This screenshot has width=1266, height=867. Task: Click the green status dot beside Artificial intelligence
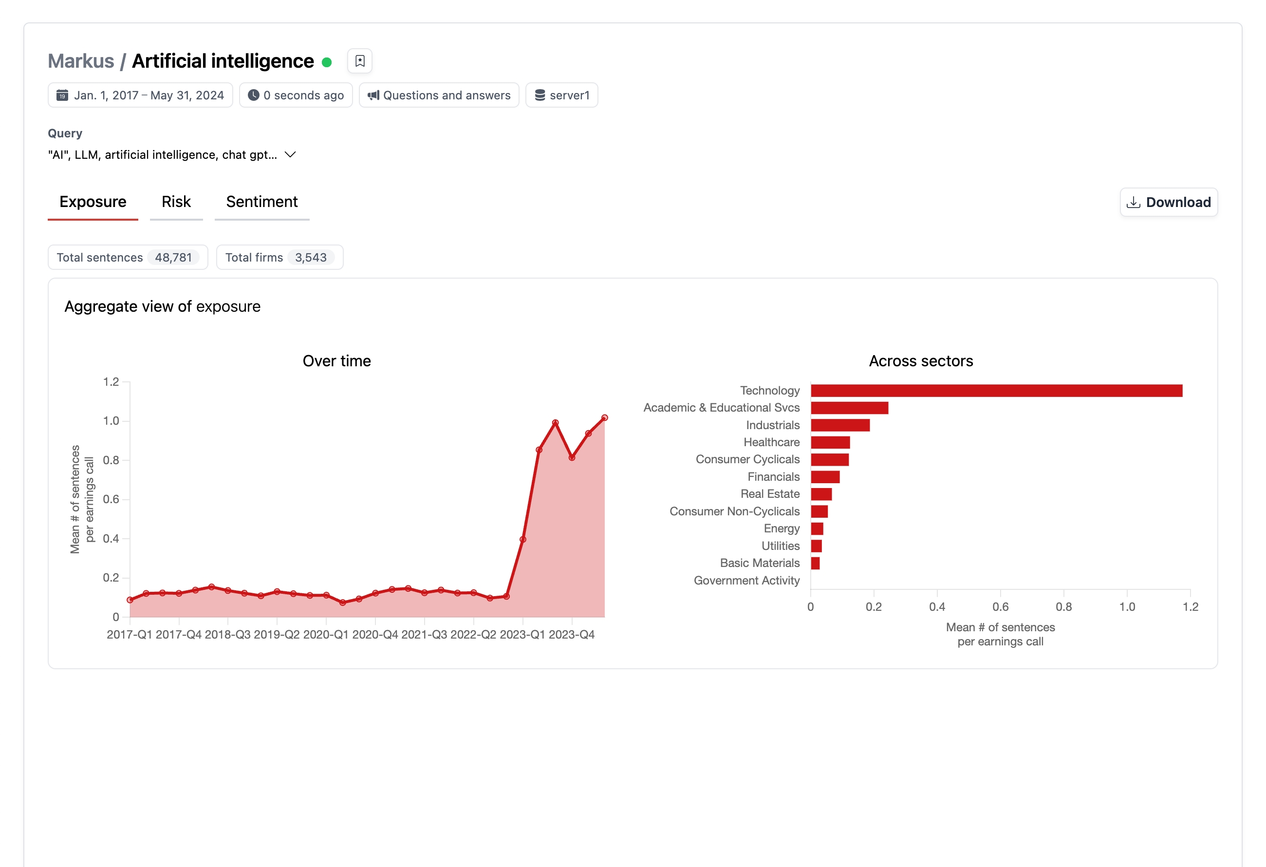[x=327, y=62]
